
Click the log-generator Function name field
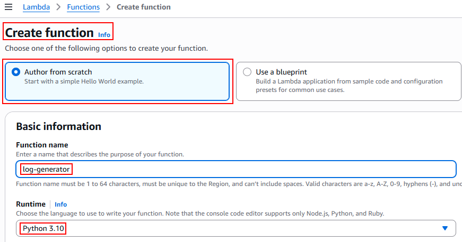click(236, 169)
